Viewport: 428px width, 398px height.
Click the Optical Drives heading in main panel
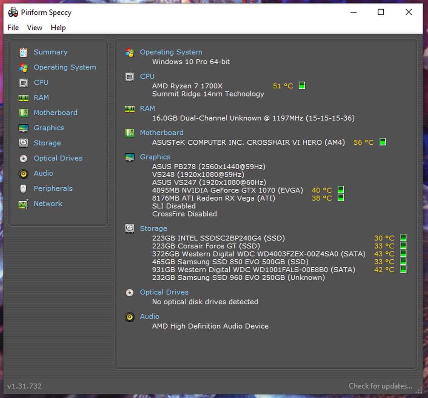(164, 292)
